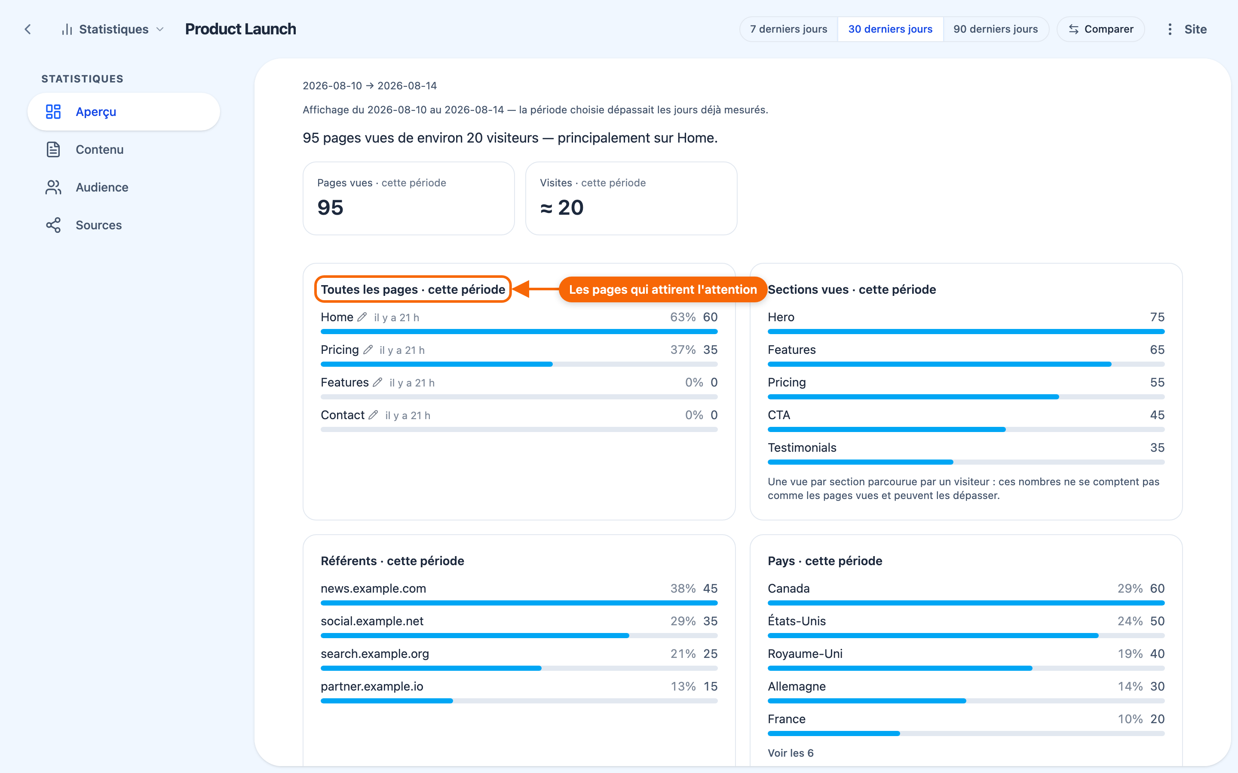Click the Hero section progress bar
This screenshot has width=1238, height=773.
click(x=966, y=331)
